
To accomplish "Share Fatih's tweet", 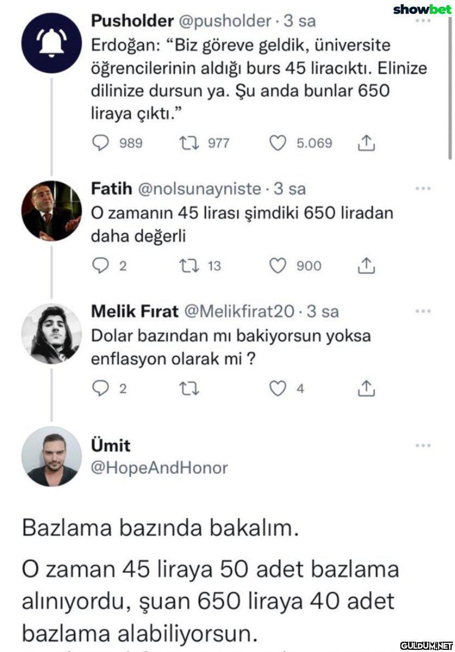I will coord(366,266).
